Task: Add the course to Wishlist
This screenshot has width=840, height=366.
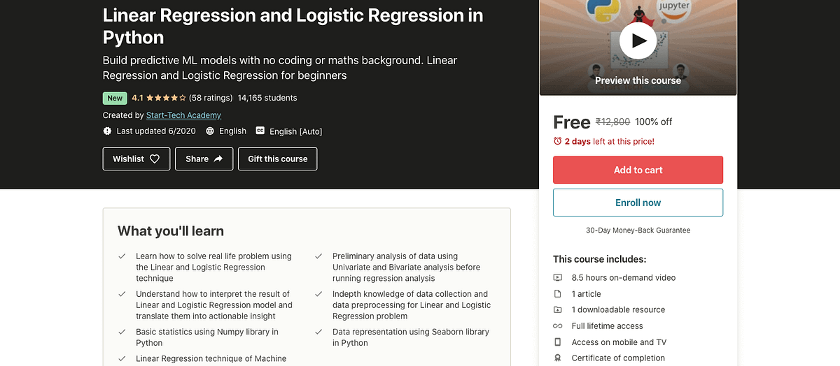Action: (x=136, y=159)
